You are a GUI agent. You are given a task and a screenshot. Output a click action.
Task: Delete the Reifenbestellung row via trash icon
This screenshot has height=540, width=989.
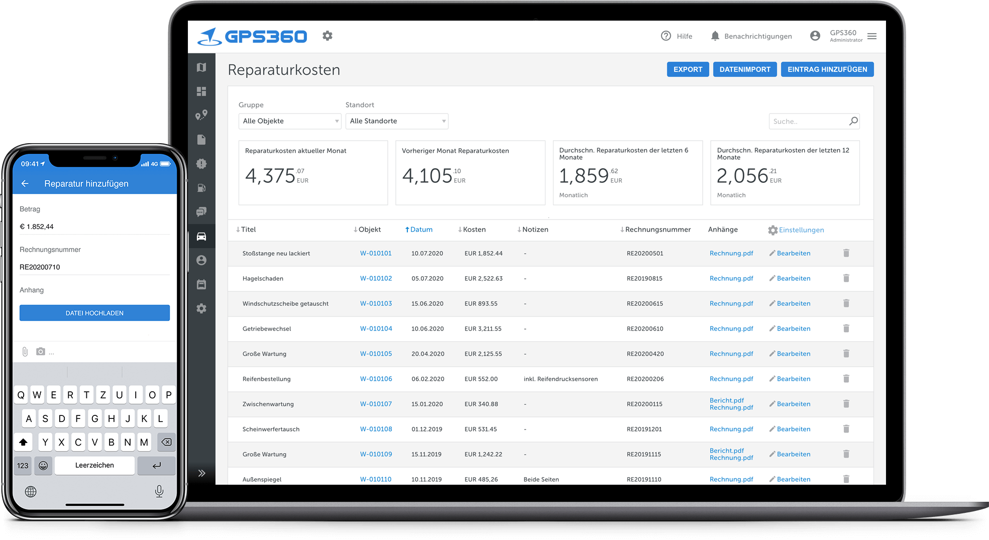coord(846,379)
